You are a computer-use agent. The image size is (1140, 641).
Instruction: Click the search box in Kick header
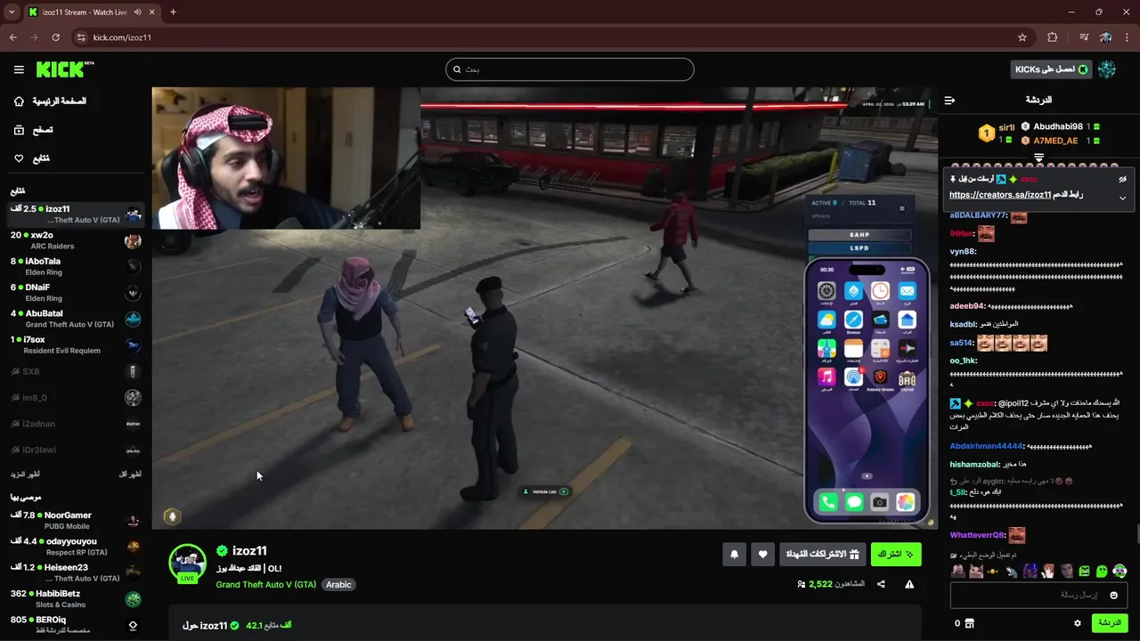click(570, 69)
